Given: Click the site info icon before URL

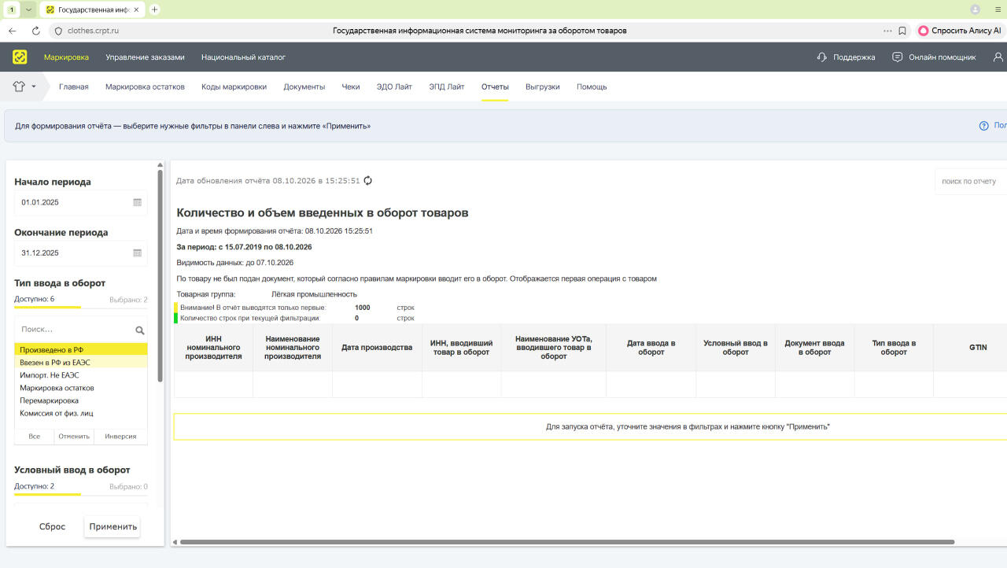Looking at the screenshot, I should coord(57,31).
